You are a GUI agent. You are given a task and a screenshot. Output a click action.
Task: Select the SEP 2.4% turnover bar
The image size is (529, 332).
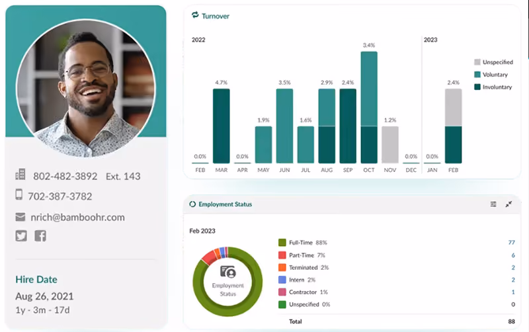click(x=348, y=126)
